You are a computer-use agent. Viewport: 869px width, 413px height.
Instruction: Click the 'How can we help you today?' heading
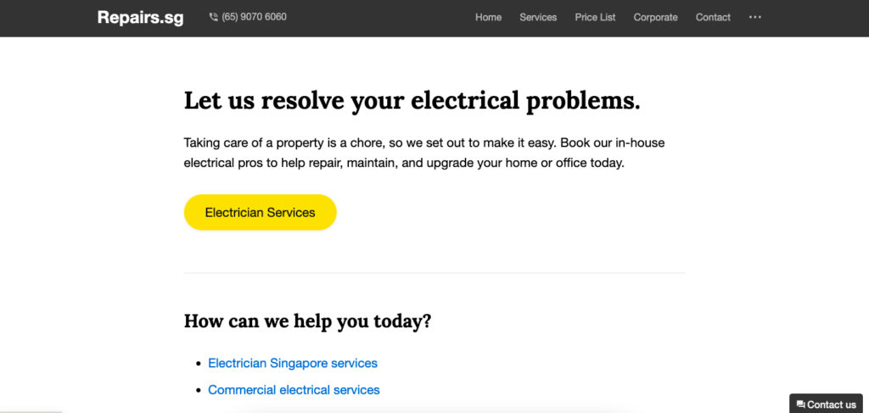coord(307,321)
